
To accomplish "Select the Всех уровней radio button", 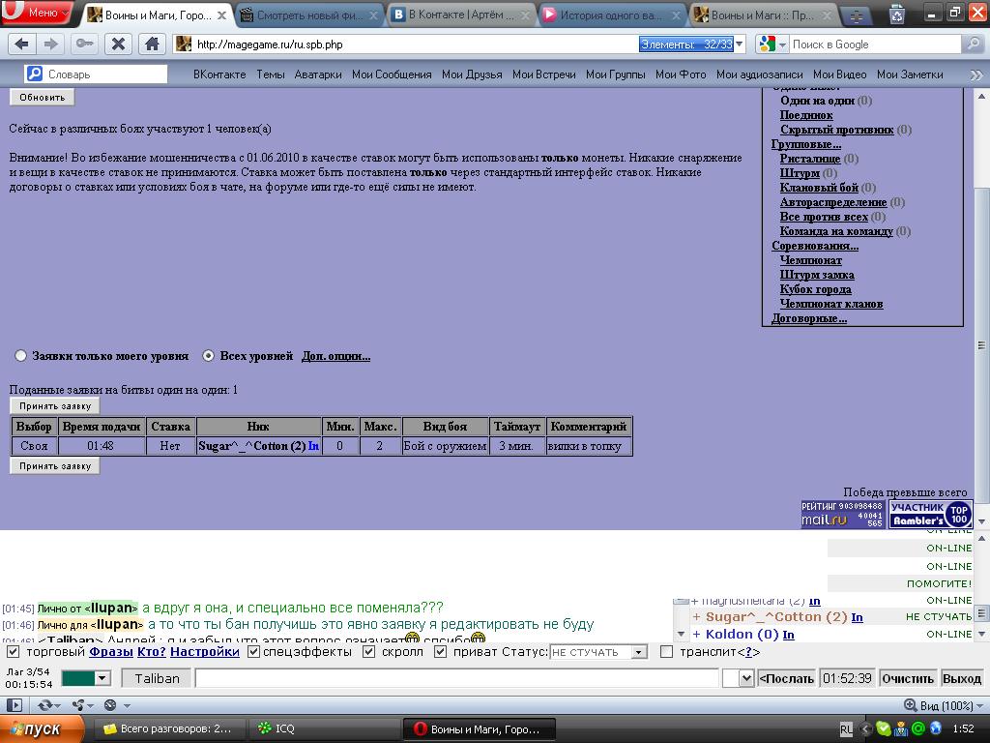I will pos(208,356).
